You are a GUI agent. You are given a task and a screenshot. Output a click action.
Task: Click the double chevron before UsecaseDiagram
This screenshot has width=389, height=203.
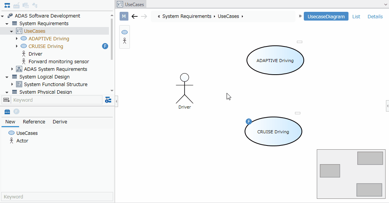300,16
